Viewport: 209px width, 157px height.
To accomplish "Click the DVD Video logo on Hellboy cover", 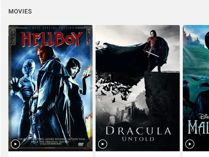I will point(81,144).
